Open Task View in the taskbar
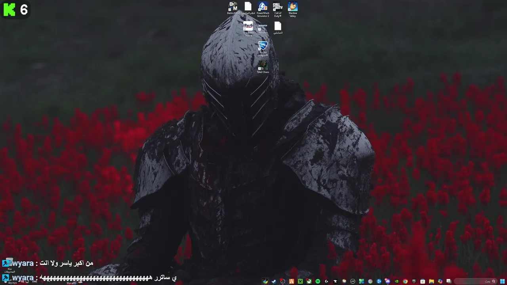Image resolution: width=507 pixels, height=285 pixels. [x=449, y=281]
